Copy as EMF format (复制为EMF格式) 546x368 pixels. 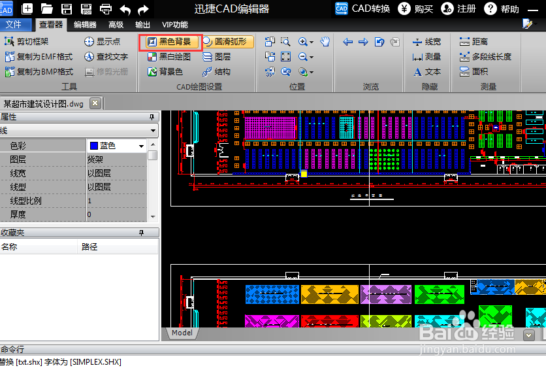tap(39, 56)
